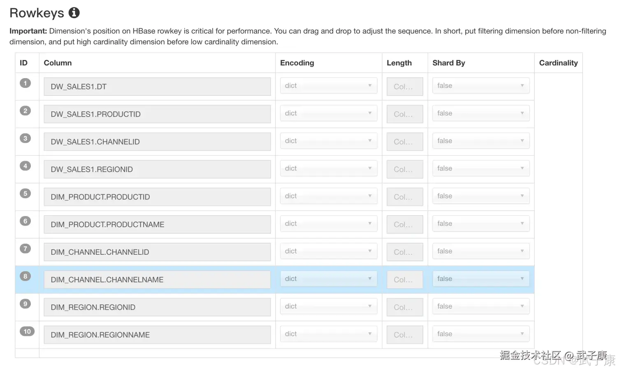Click the Encoding column header
The image size is (617, 371).
pyautogui.click(x=297, y=63)
